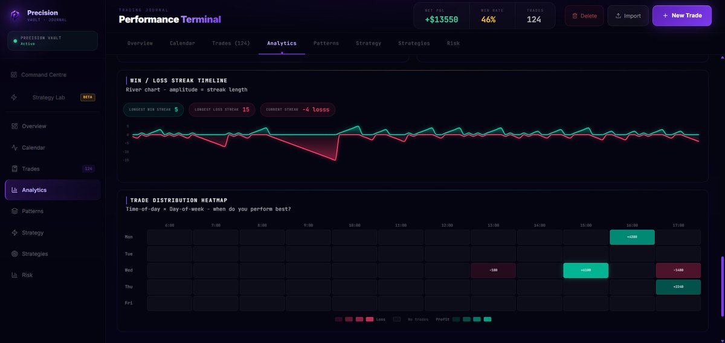
Task: Click the Wednesday 15:00 +6100 heatmap cell
Action: (585, 270)
